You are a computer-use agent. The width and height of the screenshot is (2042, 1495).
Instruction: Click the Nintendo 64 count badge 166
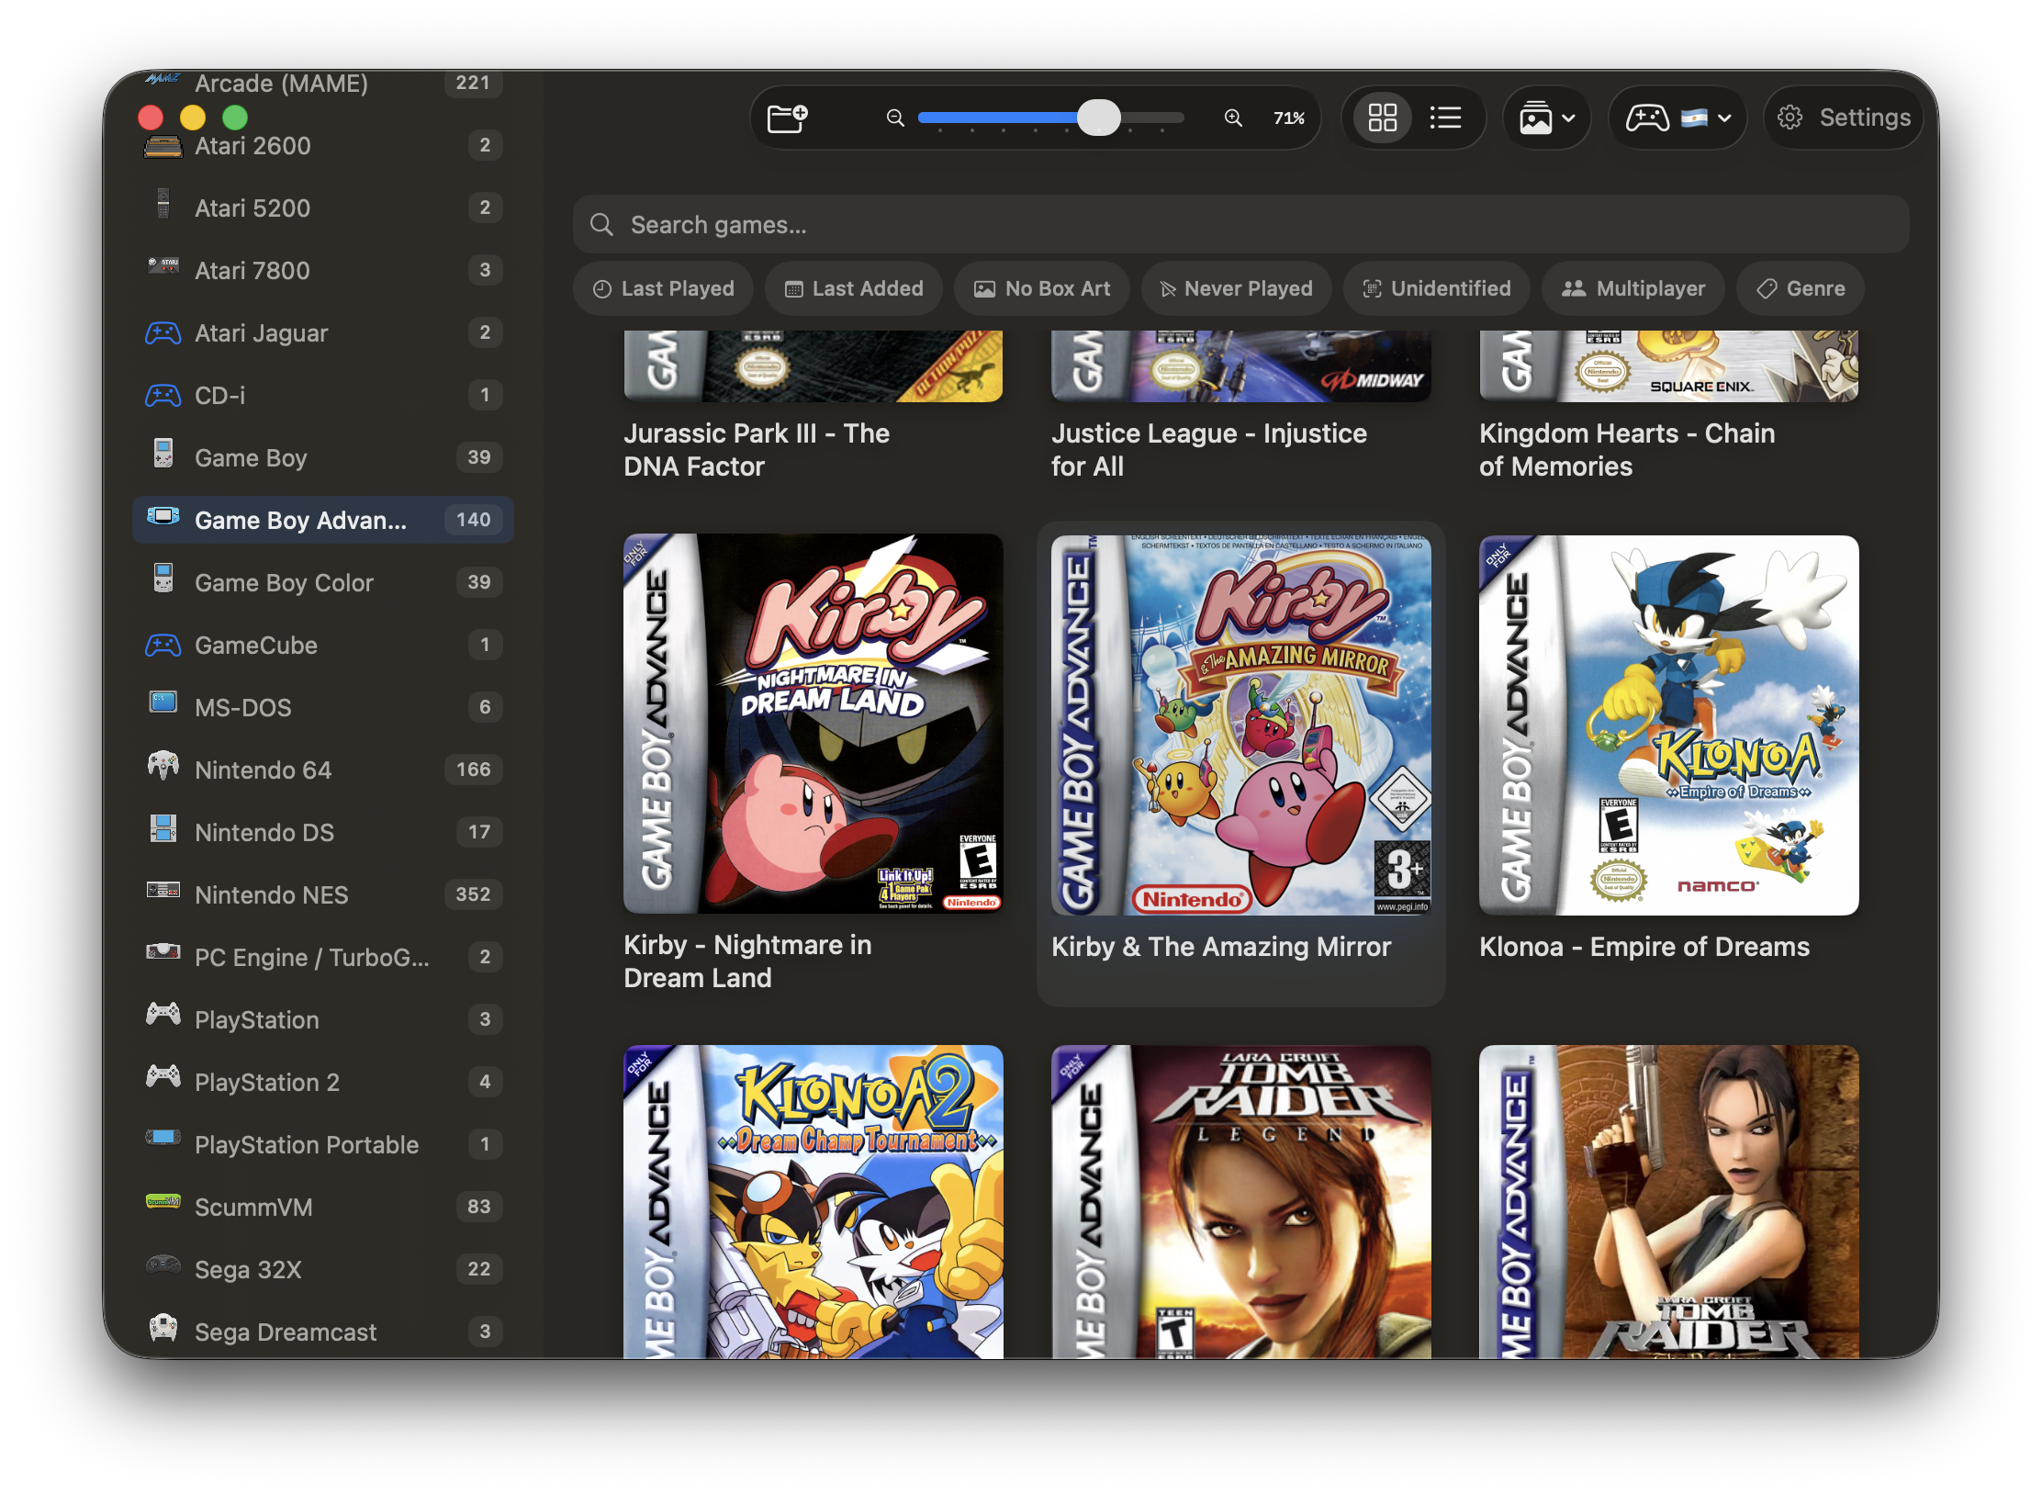[x=474, y=770]
